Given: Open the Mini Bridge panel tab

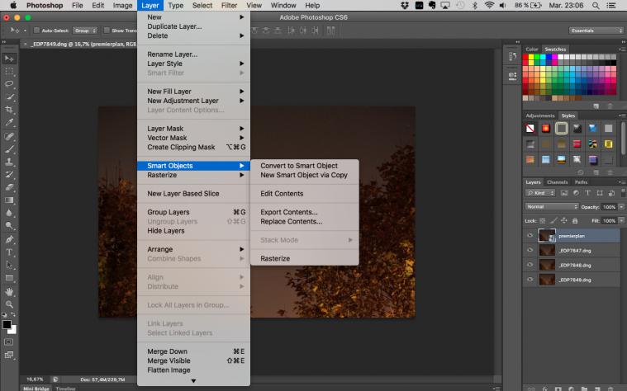Looking at the screenshot, I should point(36,389).
